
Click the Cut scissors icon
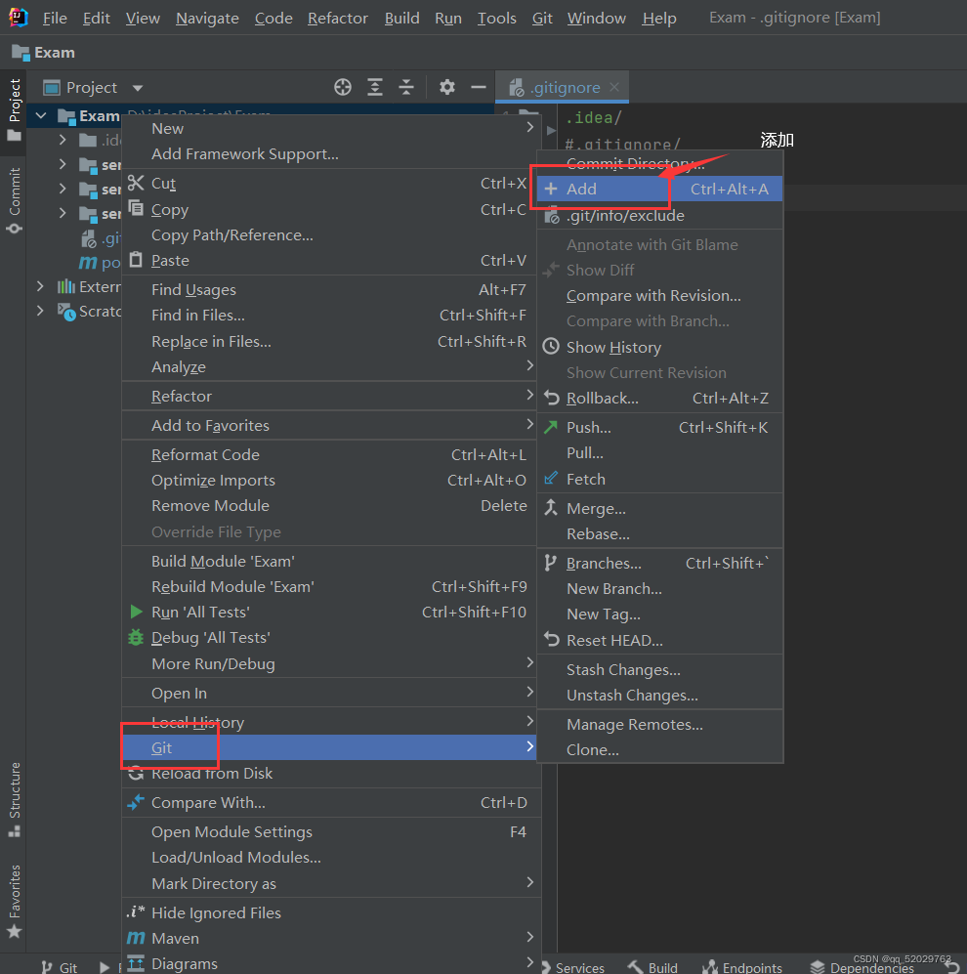(x=136, y=183)
